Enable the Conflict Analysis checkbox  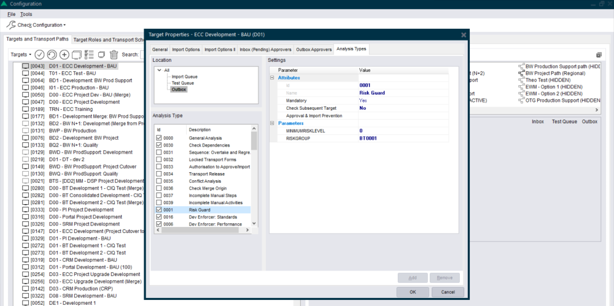(x=159, y=181)
